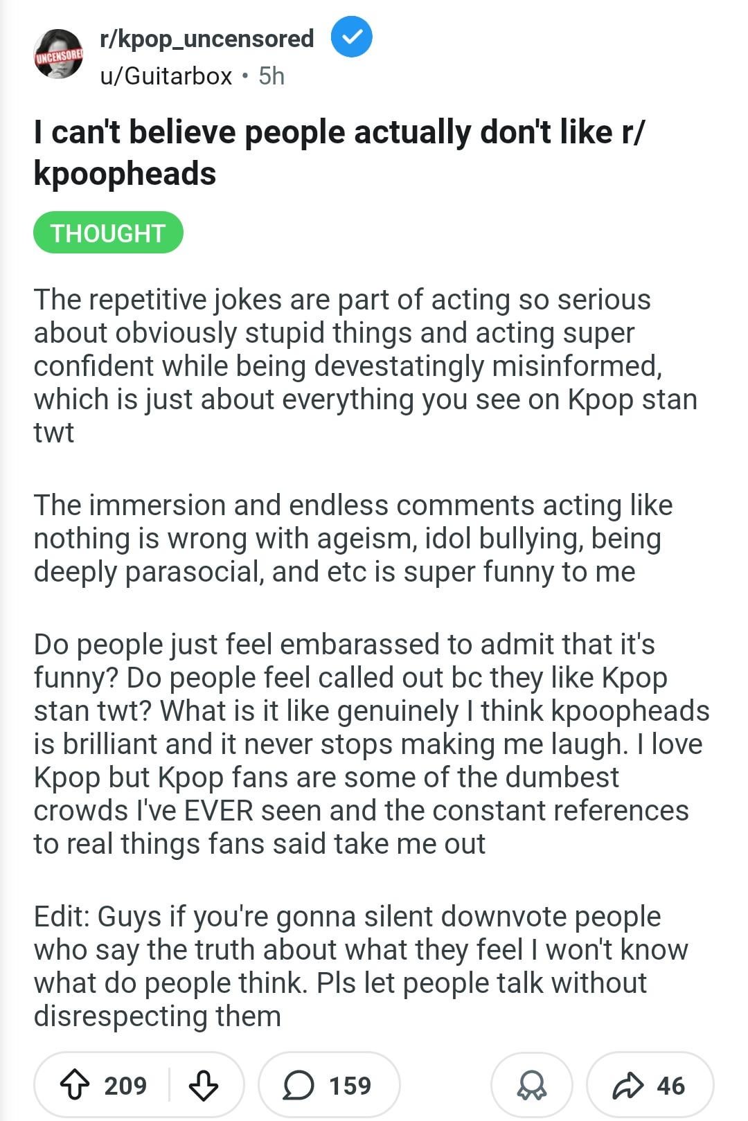748x1121 pixels.
Task: Give an award using the ribbon icon
Action: pyautogui.click(x=531, y=1085)
